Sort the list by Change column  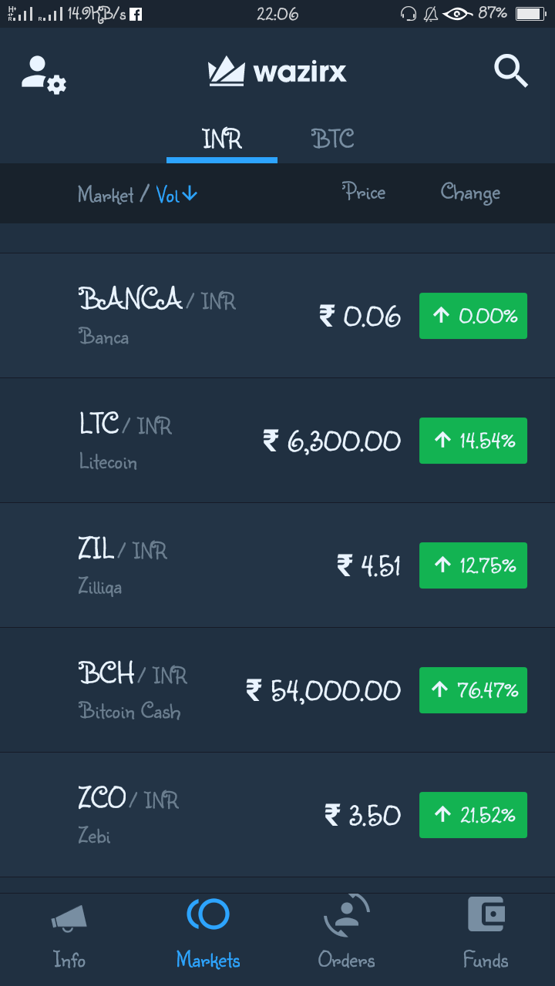click(x=470, y=193)
